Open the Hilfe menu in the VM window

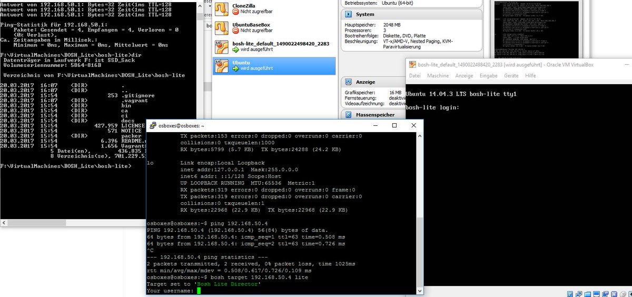(530, 76)
